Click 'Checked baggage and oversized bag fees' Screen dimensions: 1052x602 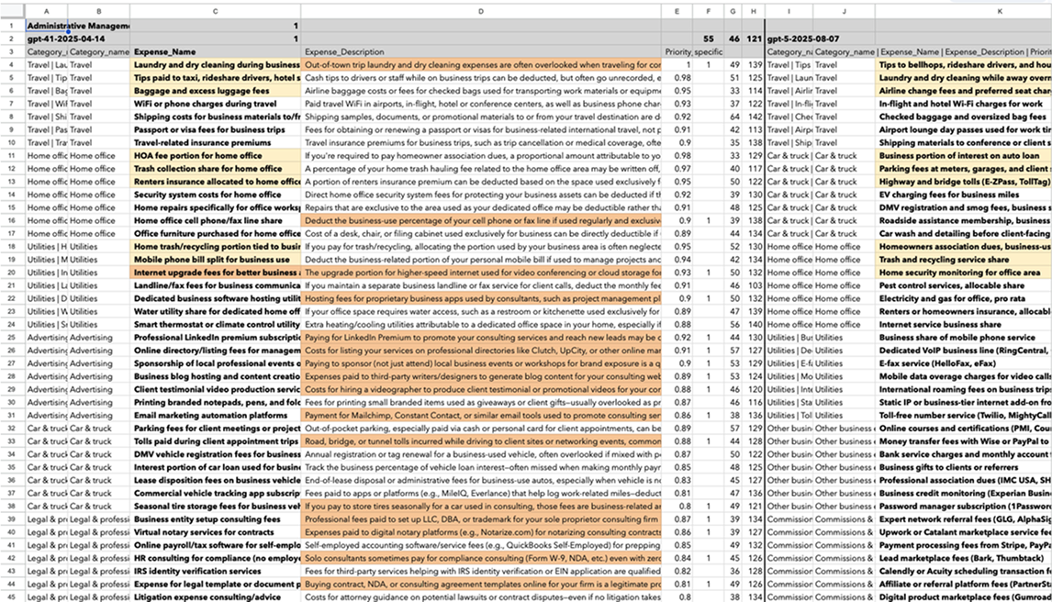coord(964,117)
